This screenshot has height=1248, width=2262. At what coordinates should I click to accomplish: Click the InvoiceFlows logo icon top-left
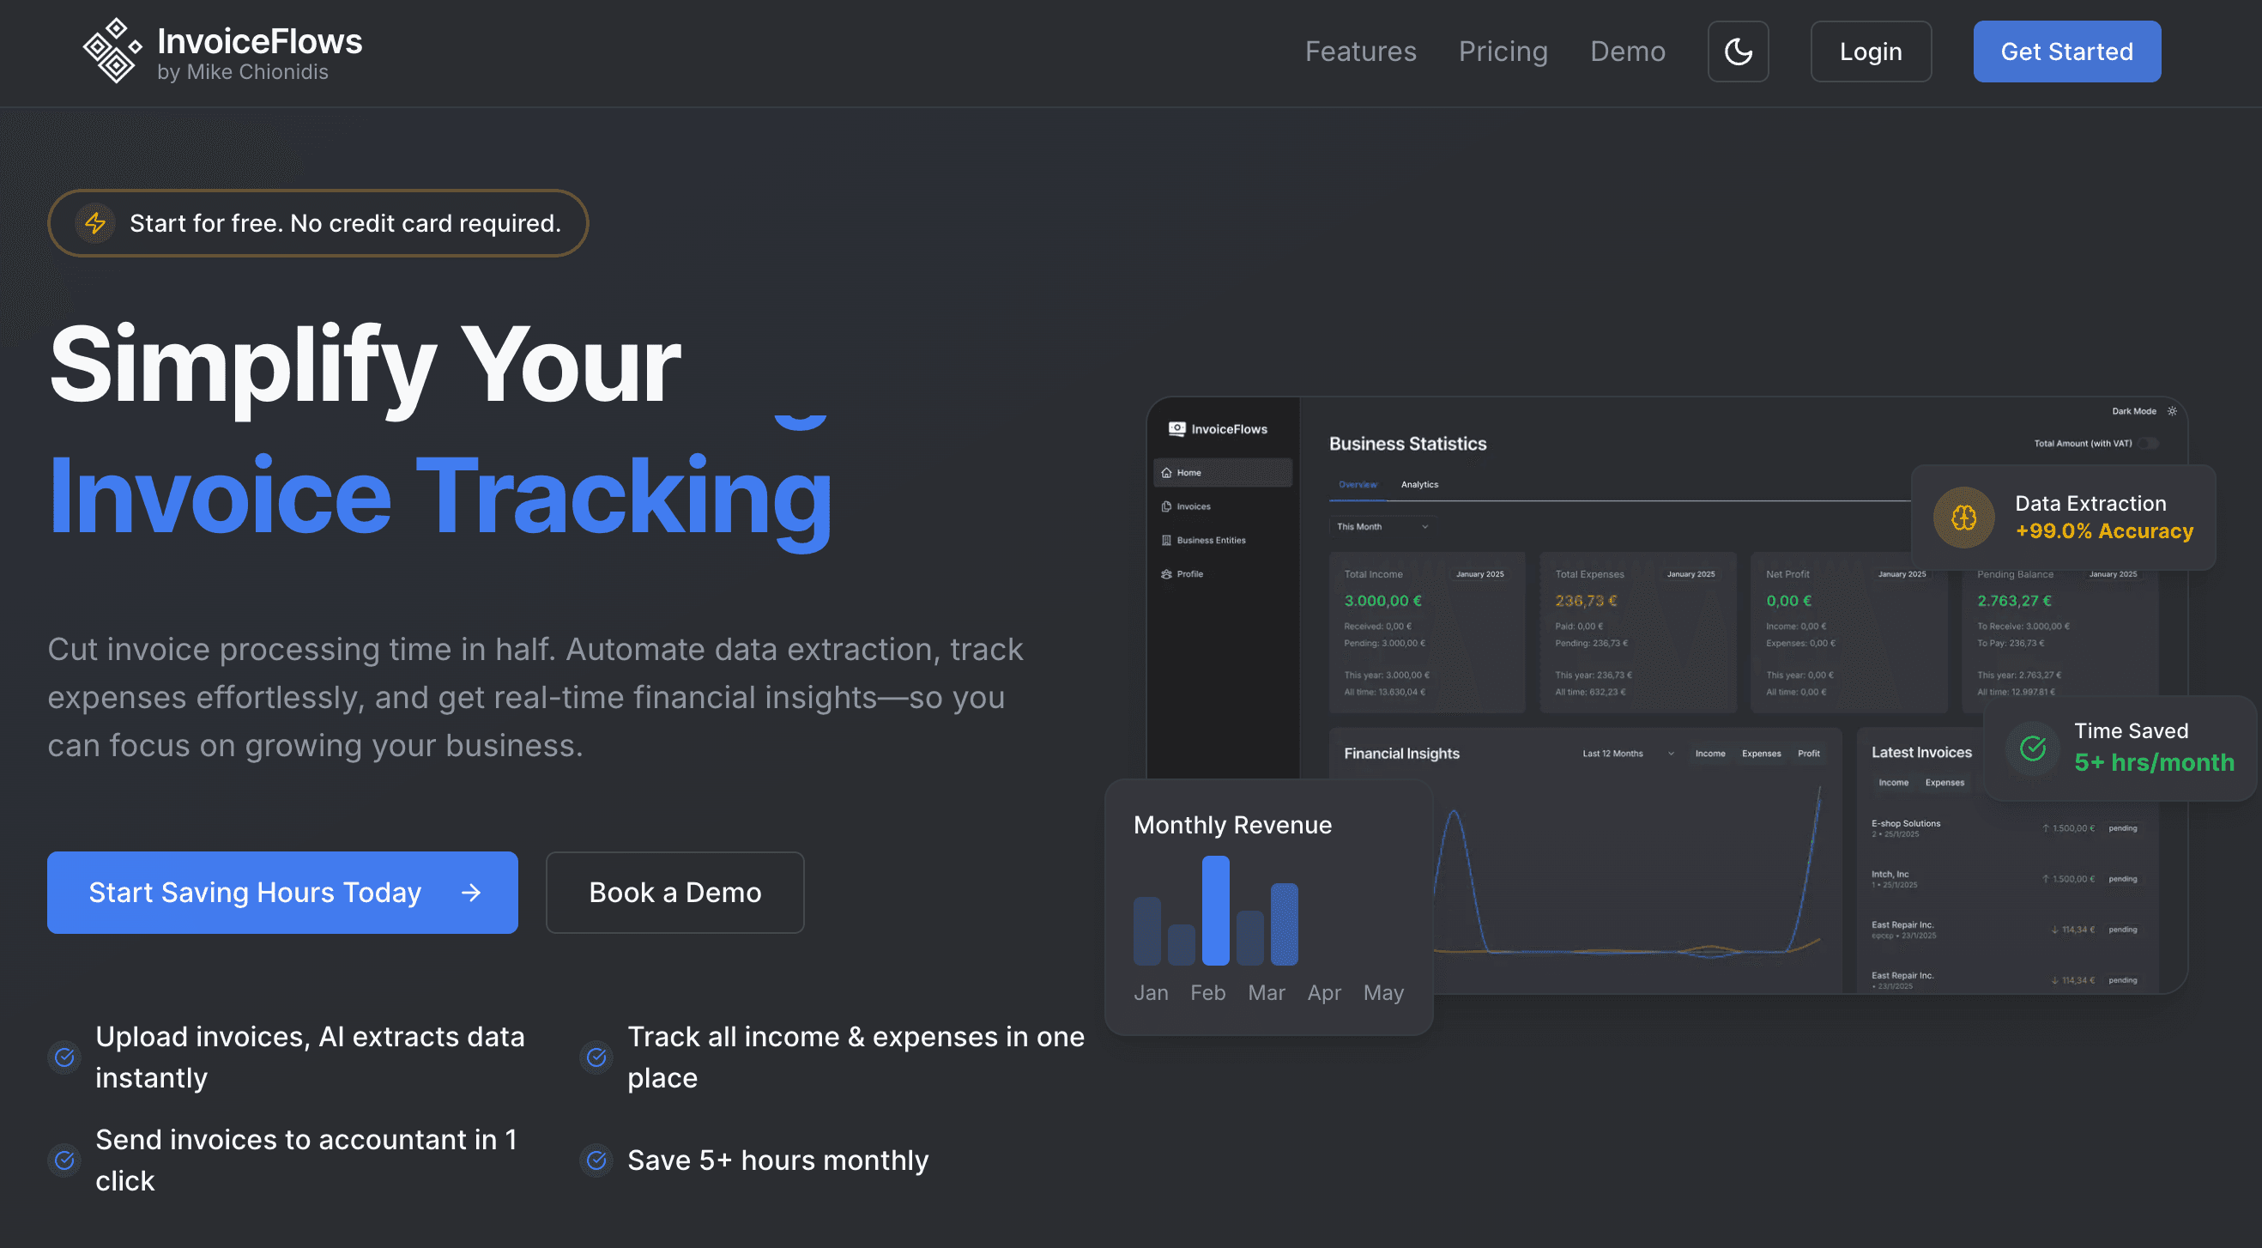[112, 50]
